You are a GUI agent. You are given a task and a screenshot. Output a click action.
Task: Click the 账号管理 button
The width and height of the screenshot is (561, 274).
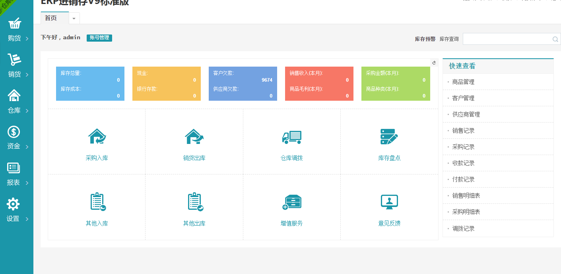(x=99, y=38)
